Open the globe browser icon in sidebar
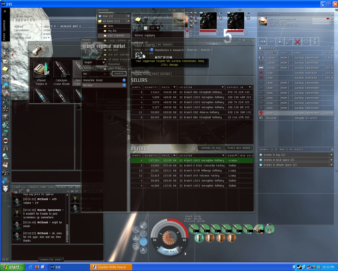 click(x=5, y=157)
